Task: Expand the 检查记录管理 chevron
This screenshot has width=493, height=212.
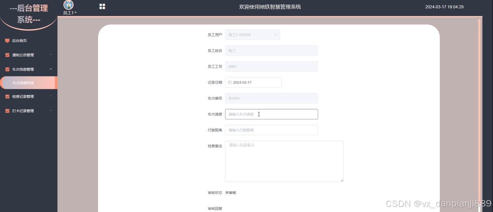Action: click(51, 96)
